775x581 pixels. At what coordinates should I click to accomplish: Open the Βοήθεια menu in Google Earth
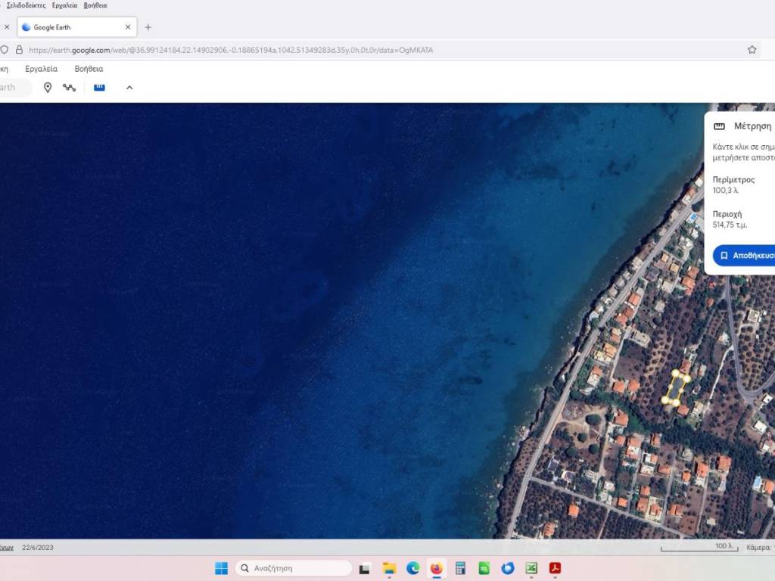89,69
